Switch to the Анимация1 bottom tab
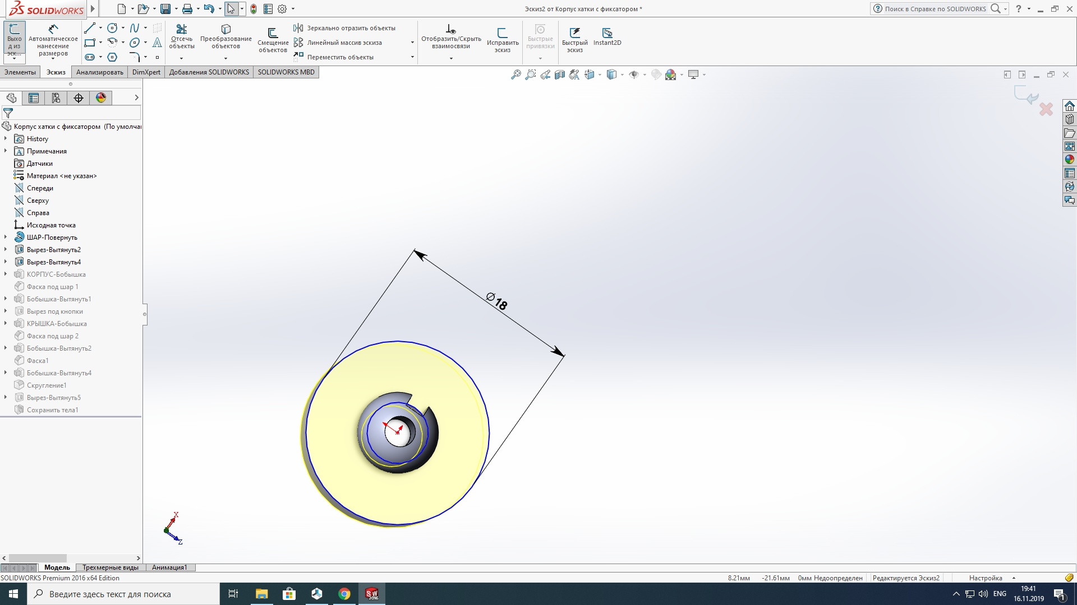This screenshot has width=1077, height=605. [169, 567]
